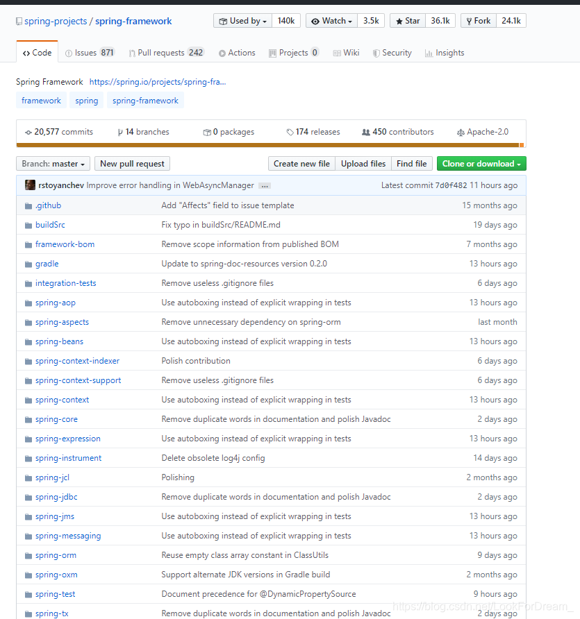This screenshot has width=580, height=619.
Task: Click the license scale icon
Action: 461,133
